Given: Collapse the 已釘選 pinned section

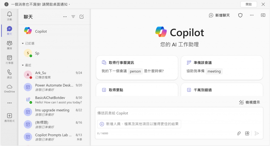Looking at the screenshot, I should coord(23,43).
